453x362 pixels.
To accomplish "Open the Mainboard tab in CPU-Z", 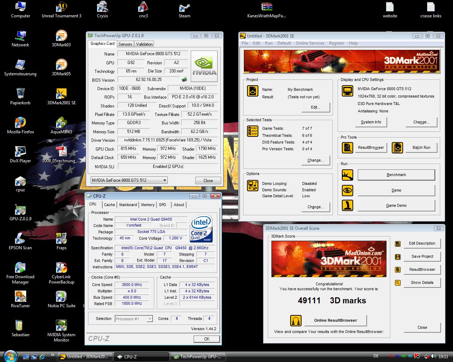I will [128, 205].
